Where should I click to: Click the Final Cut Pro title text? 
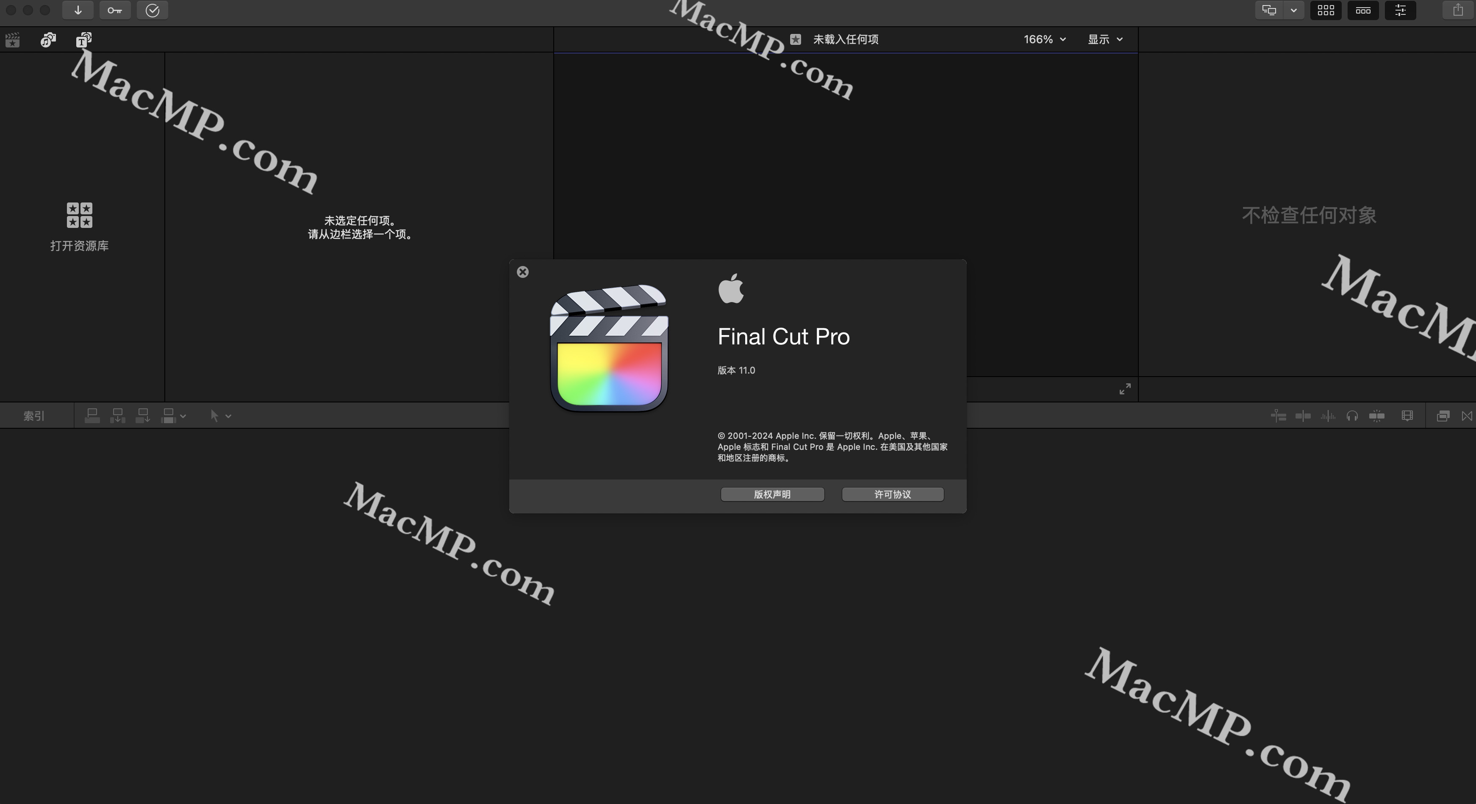(x=784, y=337)
